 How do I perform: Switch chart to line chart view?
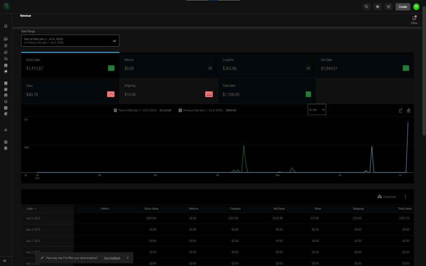tap(400, 110)
